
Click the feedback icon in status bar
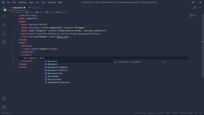(196, 113)
